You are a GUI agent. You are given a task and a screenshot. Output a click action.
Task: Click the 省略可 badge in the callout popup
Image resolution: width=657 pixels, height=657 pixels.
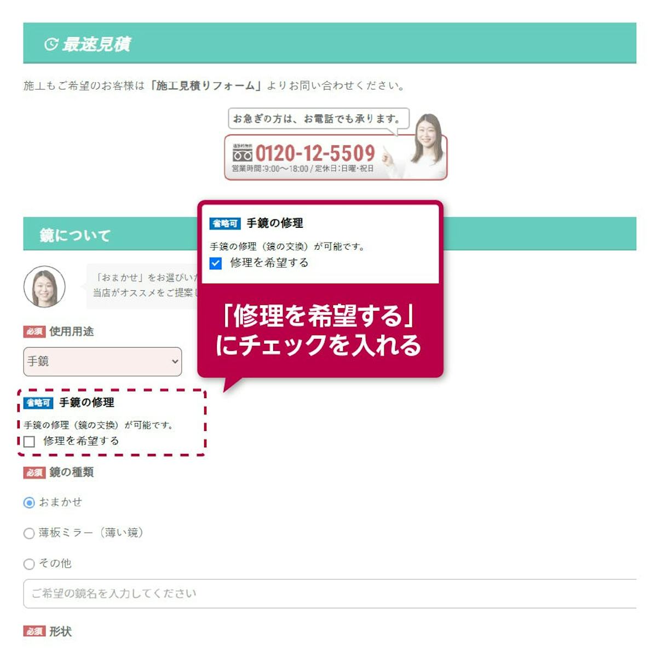[225, 223]
